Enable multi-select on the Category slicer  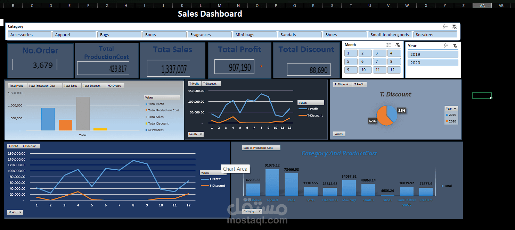pyautogui.click(x=445, y=26)
